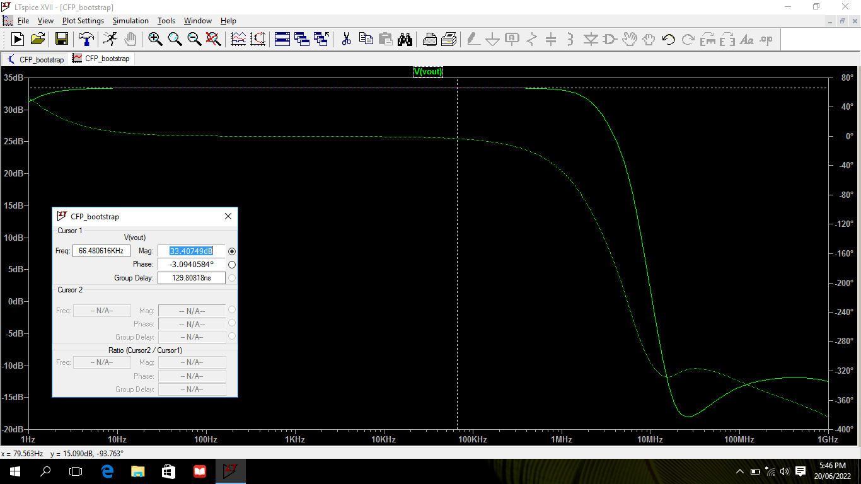Select the Cursor 1 Mag radio button

232,251
